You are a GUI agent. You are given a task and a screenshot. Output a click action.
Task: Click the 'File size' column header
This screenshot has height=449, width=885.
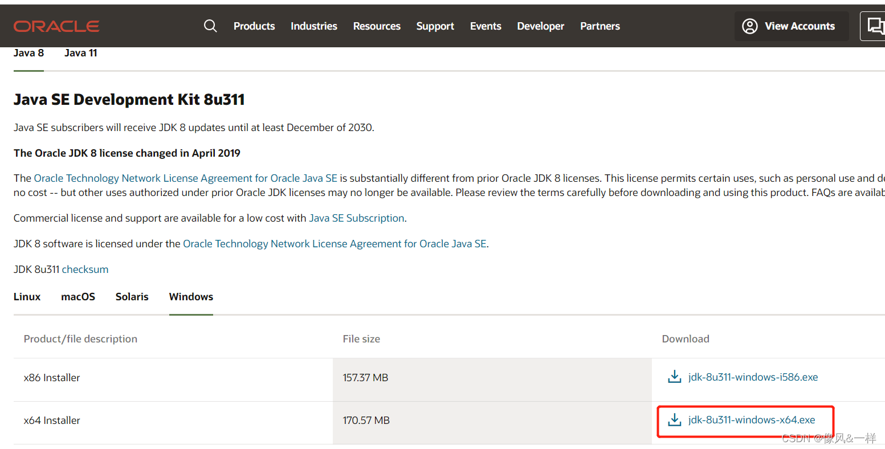click(361, 339)
